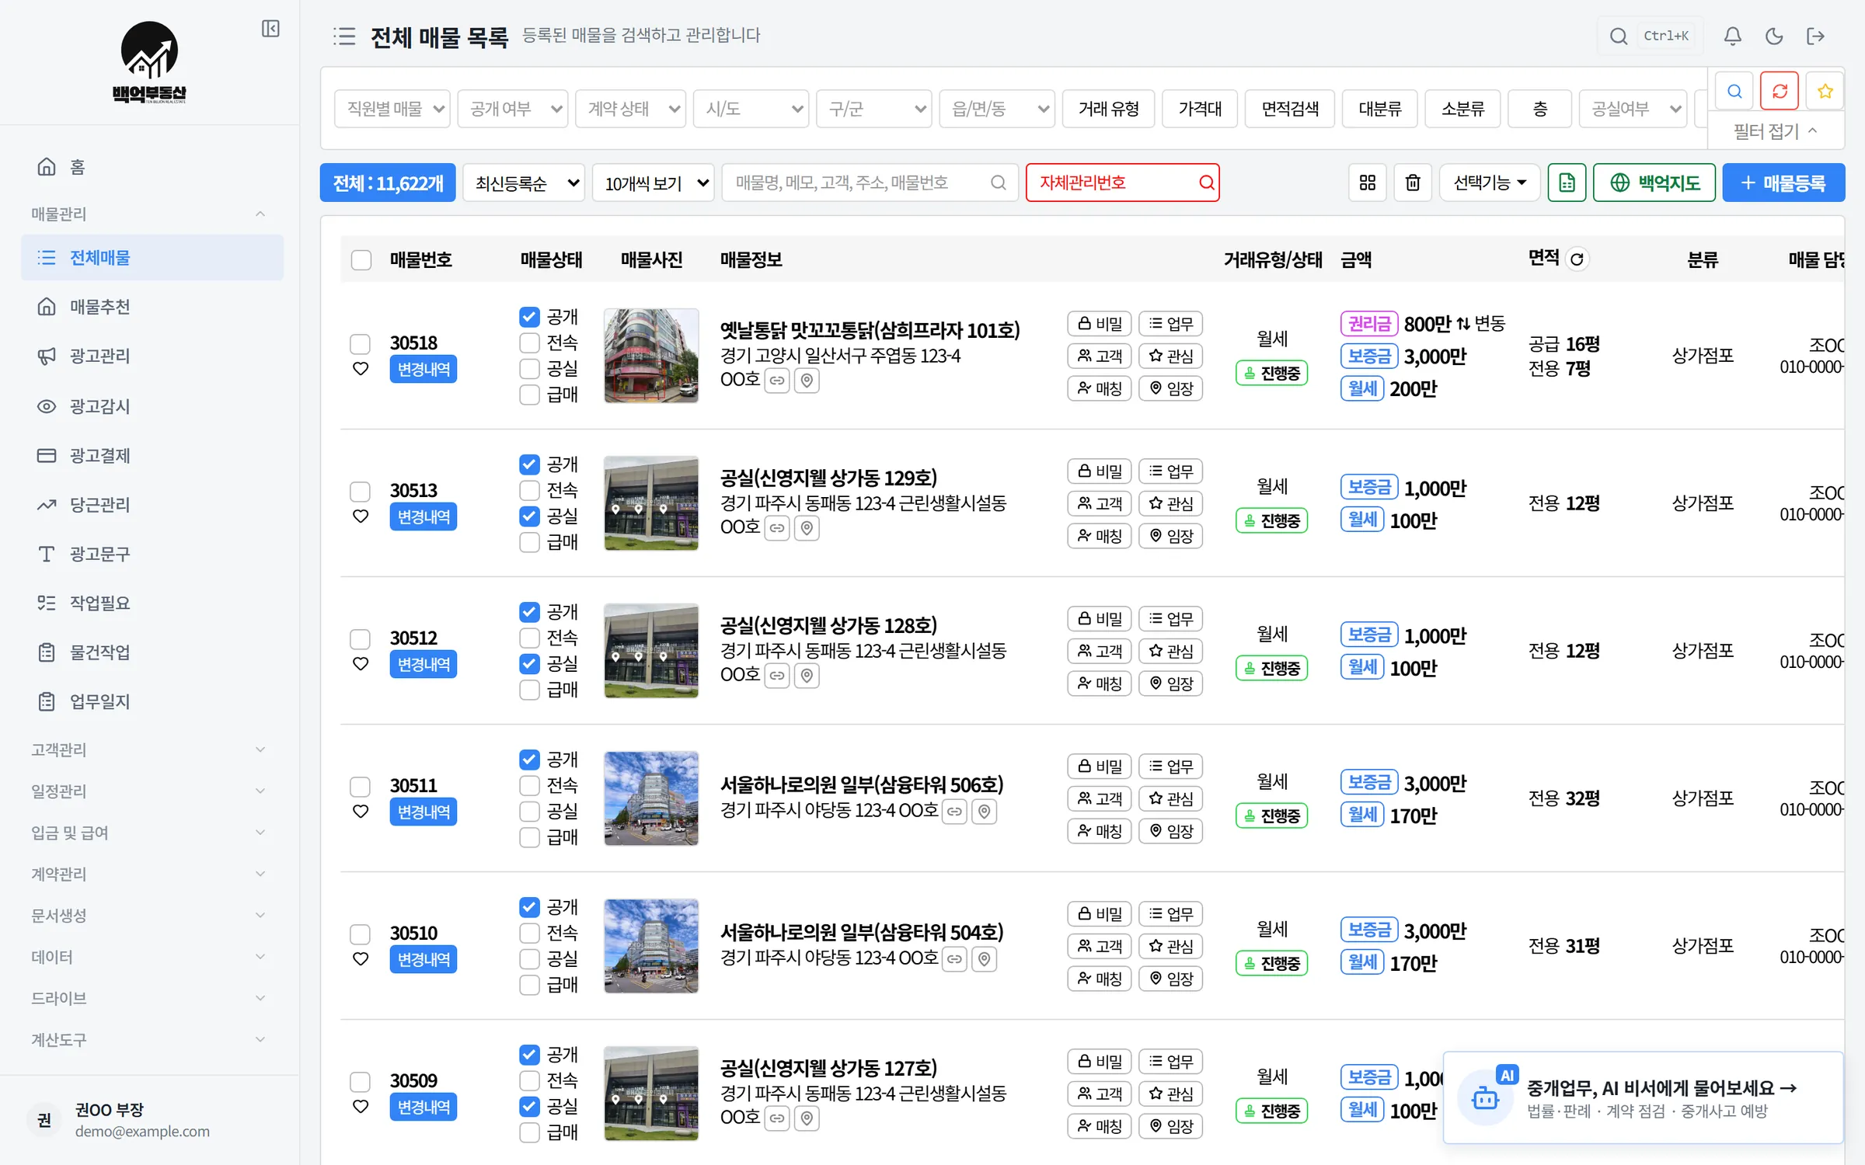The width and height of the screenshot is (1865, 1165).
Task: Open the 최신등록순 sort dropdown
Action: point(524,183)
